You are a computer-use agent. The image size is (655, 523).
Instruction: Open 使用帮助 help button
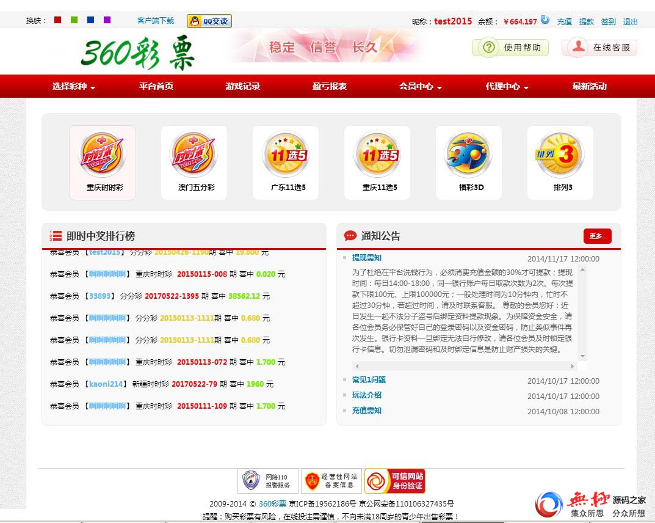tap(510, 47)
